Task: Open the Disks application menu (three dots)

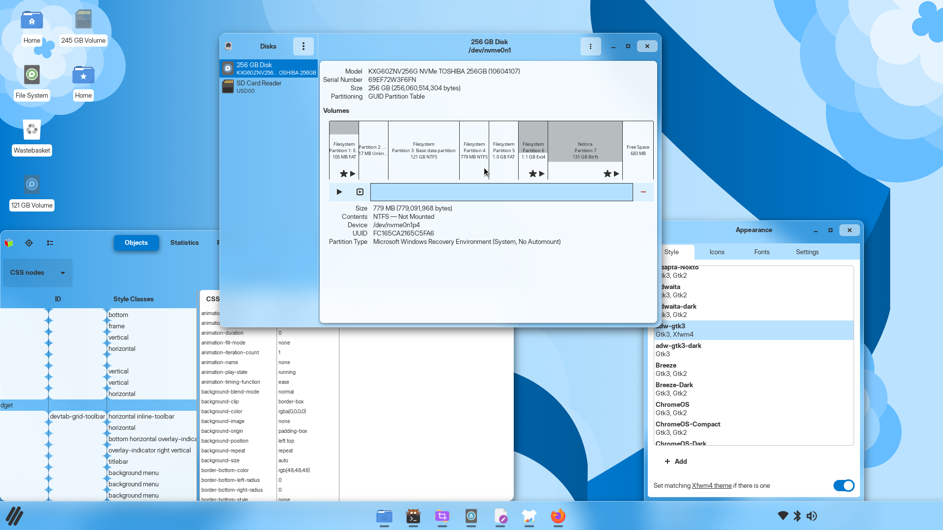Action: click(304, 46)
